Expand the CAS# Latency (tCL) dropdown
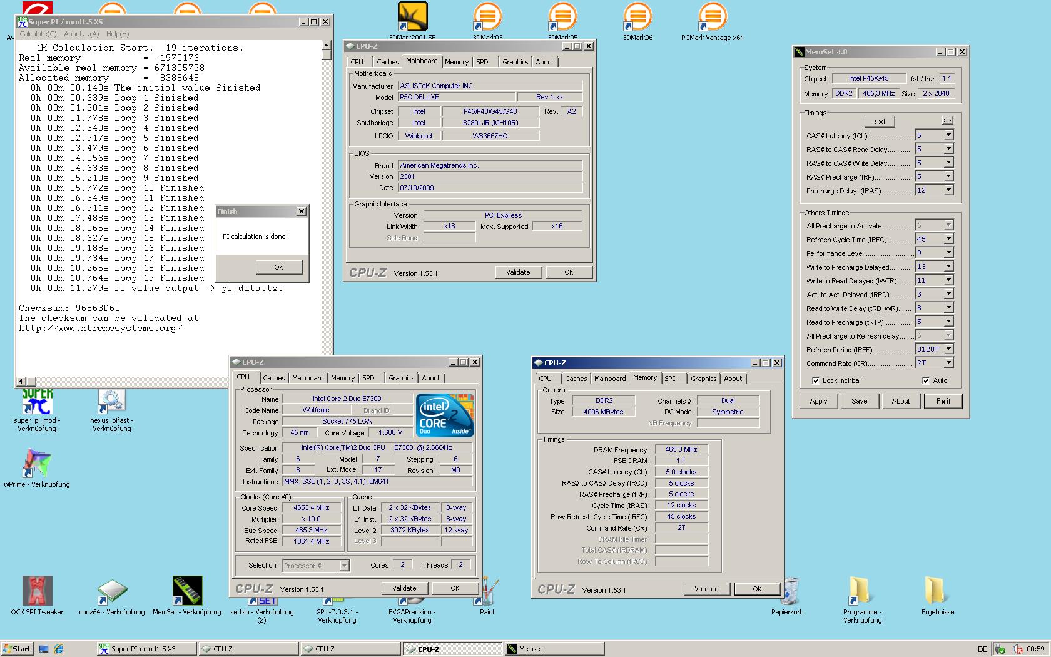This screenshot has width=1051, height=657. pos(948,135)
